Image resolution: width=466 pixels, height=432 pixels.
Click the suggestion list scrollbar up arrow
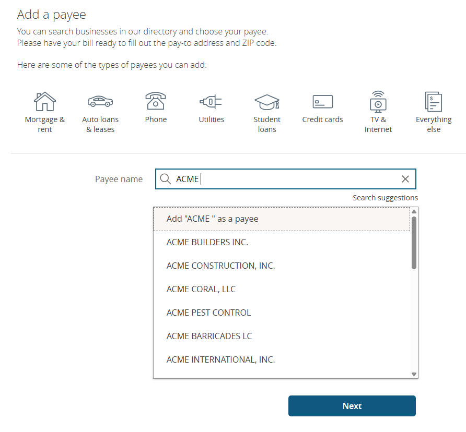(x=414, y=211)
